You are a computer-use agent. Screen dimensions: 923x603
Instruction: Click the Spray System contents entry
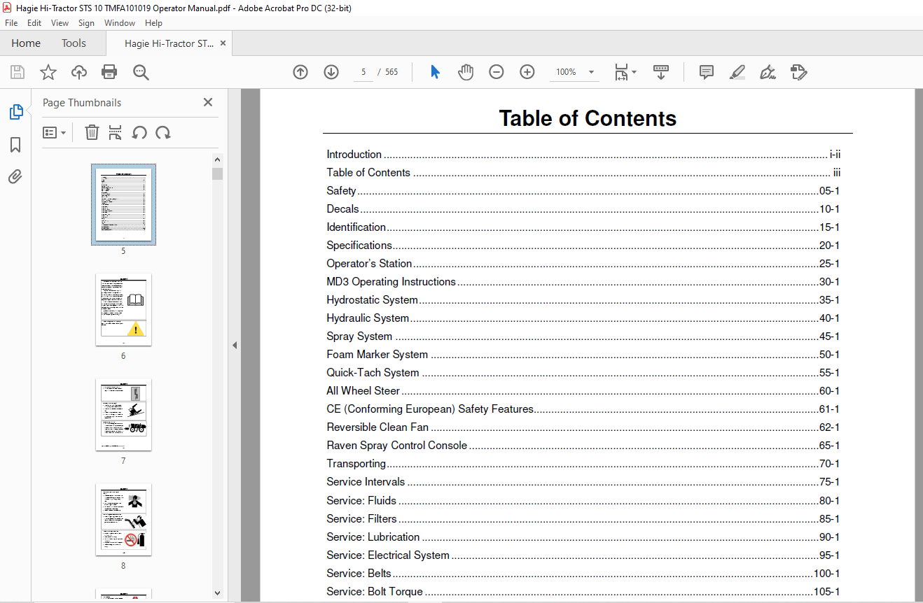click(x=583, y=336)
